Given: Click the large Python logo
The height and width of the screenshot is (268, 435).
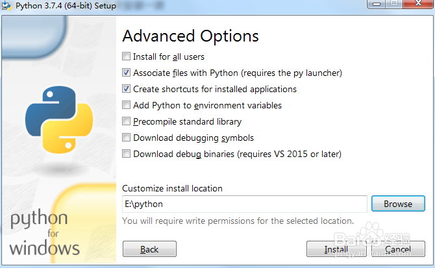Looking at the screenshot, I should 55,120.
